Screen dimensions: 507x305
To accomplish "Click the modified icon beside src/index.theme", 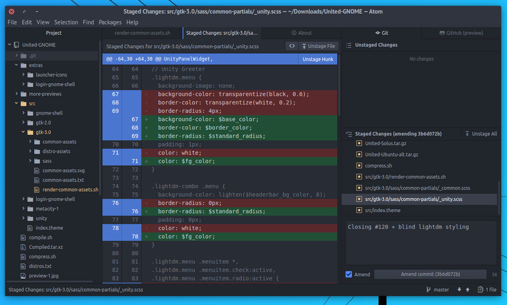I will pyautogui.click(x=359, y=210).
